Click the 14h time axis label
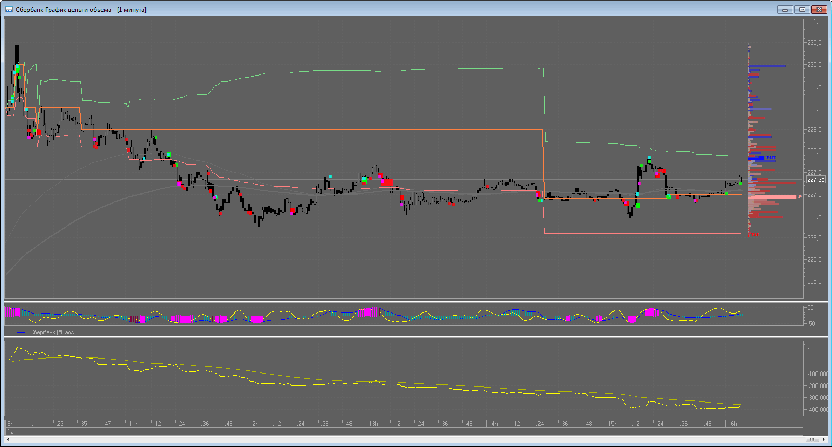832x447 pixels. pos(493,424)
